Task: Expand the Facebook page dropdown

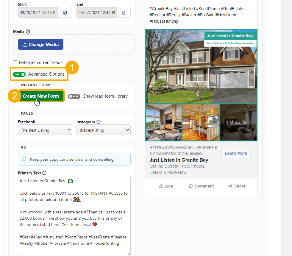Action: pyautogui.click(x=45, y=130)
